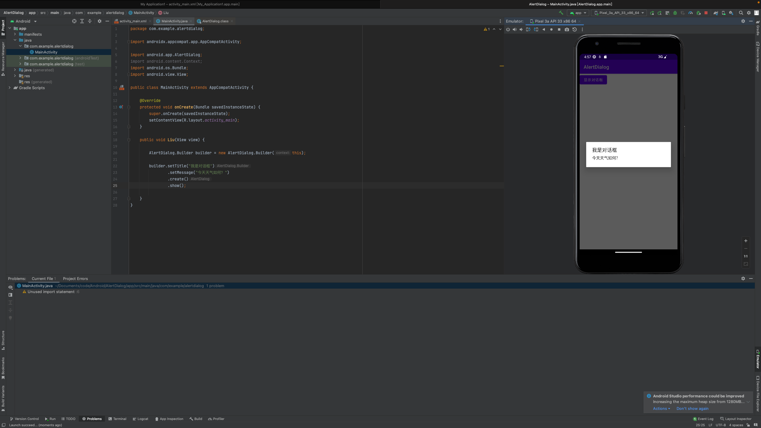Viewport: 761px width, 428px height.
Task: Click the Make Project hammer icon
Action: (561, 13)
